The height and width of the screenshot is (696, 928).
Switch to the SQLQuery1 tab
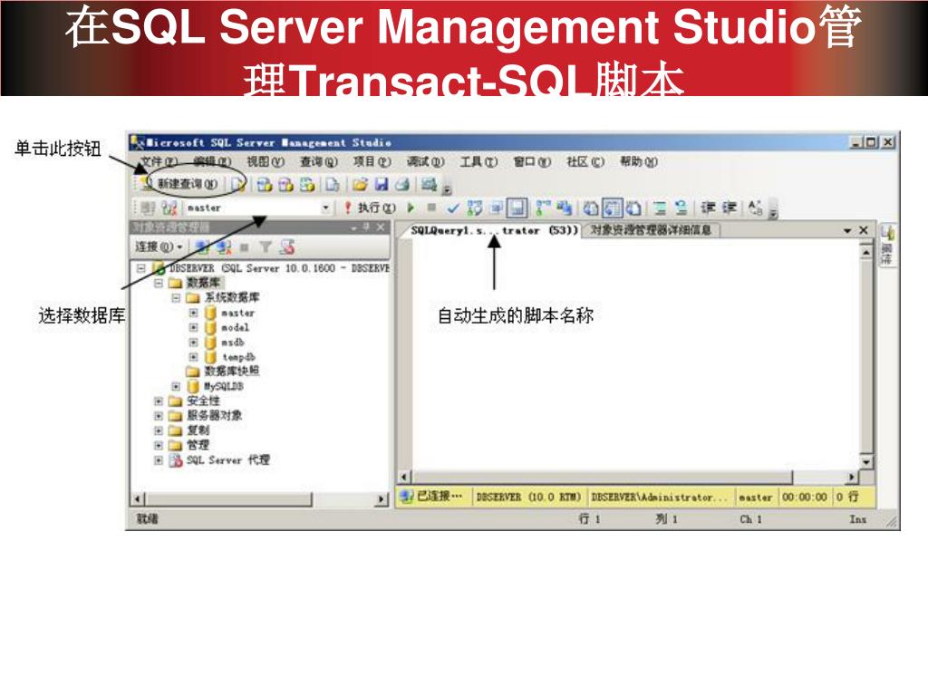point(494,230)
